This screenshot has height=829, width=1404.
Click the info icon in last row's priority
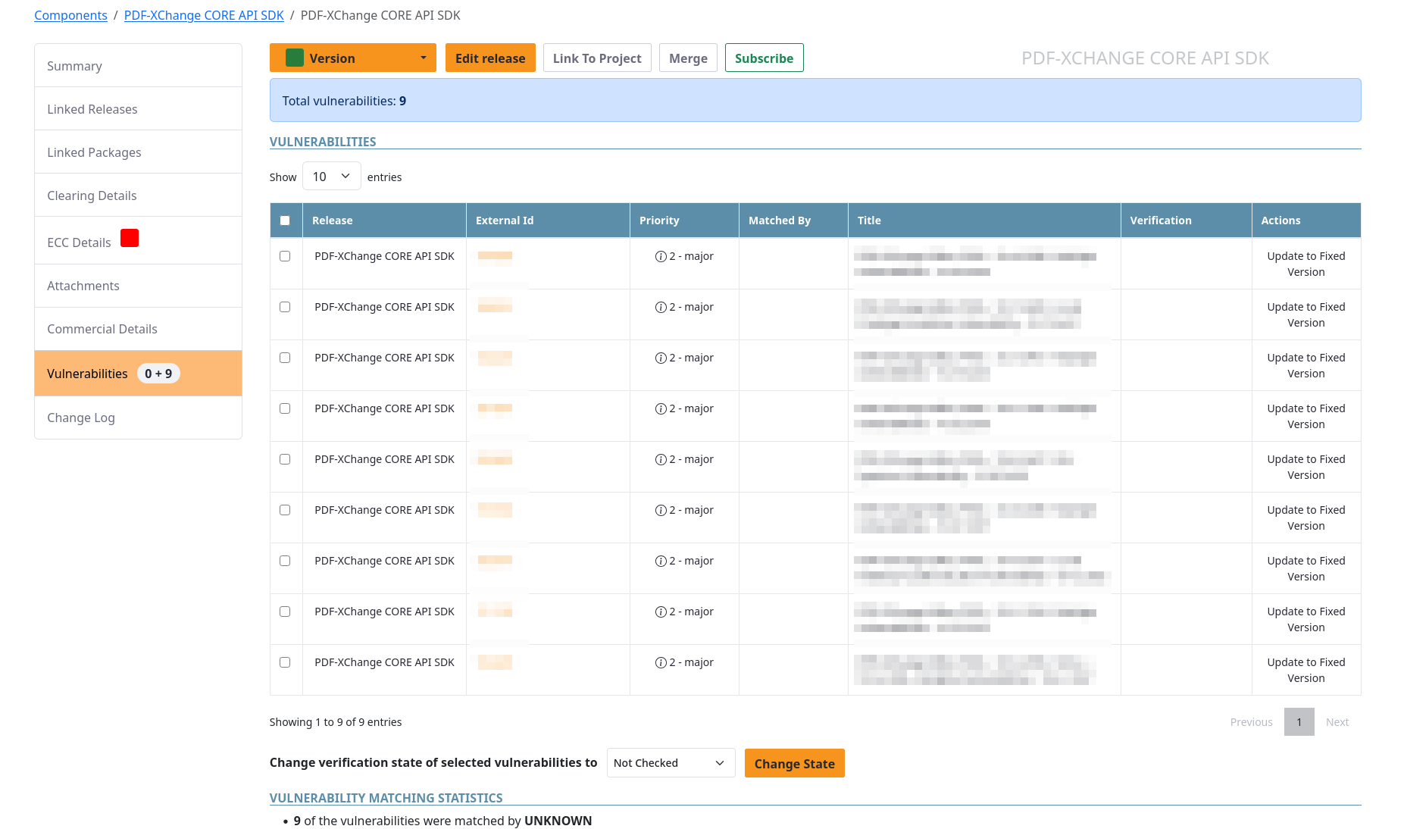660,663
